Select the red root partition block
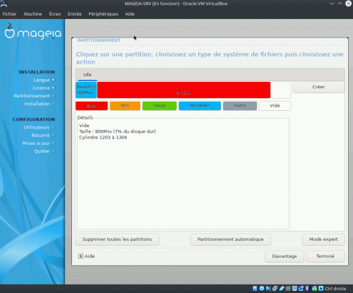The width and height of the screenshot is (353, 293). (x=184, y=90)
